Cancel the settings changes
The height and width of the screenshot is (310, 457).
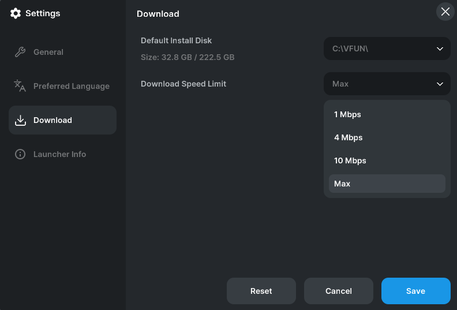[338, 291]
